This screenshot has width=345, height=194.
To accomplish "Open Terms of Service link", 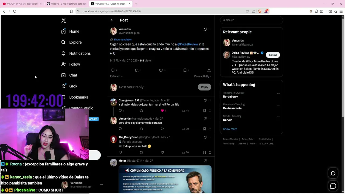I will pyautogui.click(x=230, y=139).
